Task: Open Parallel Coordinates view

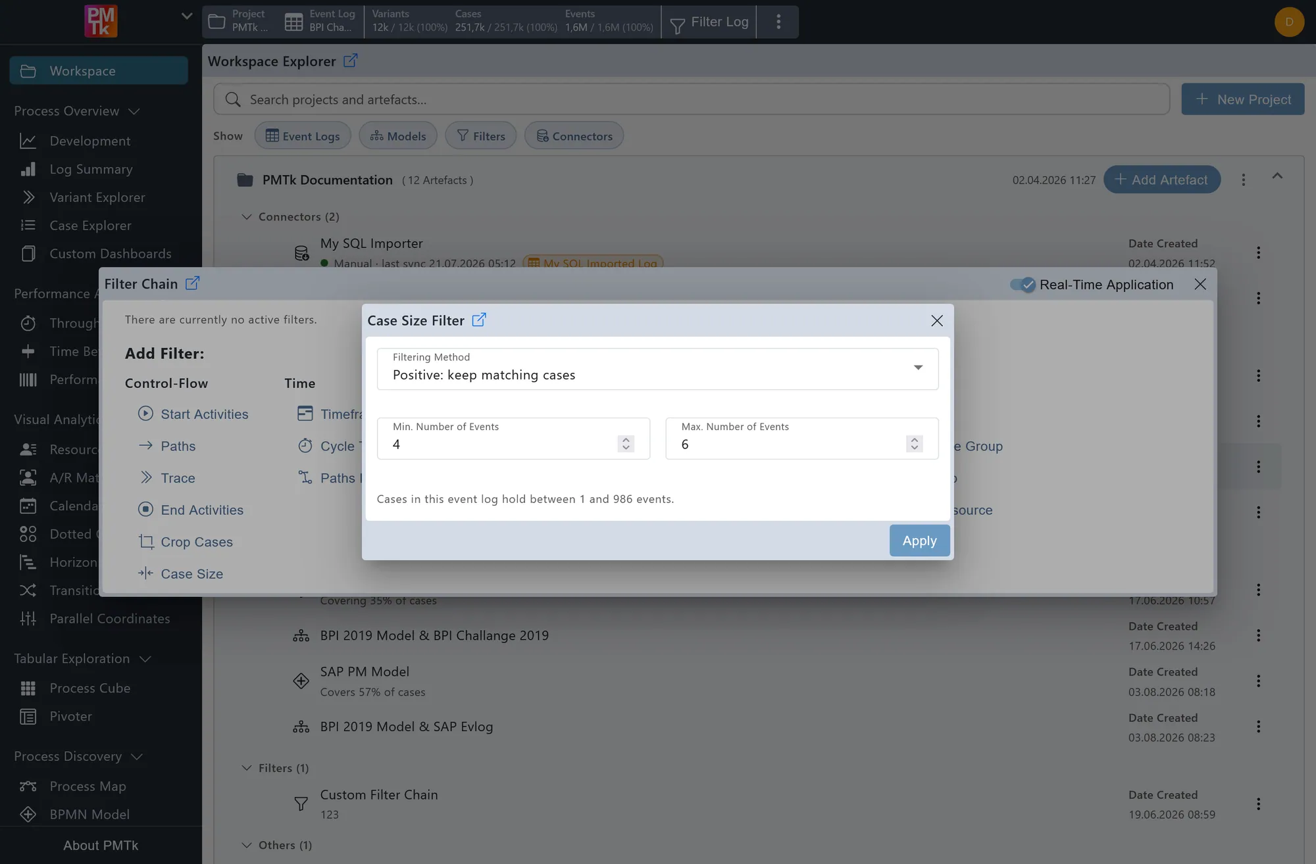Action: [109, 619]
